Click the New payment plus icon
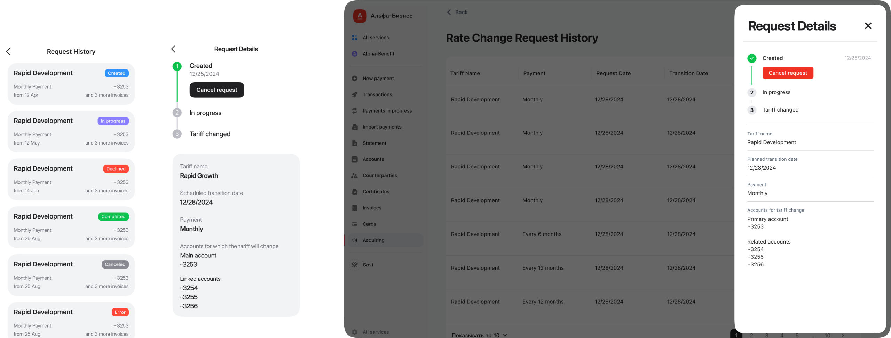This screenshot has height=338, width=891. tap(354, 79)
